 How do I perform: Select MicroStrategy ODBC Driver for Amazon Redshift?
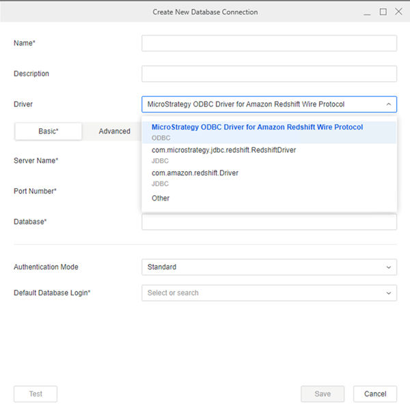(x=269, y=132)
